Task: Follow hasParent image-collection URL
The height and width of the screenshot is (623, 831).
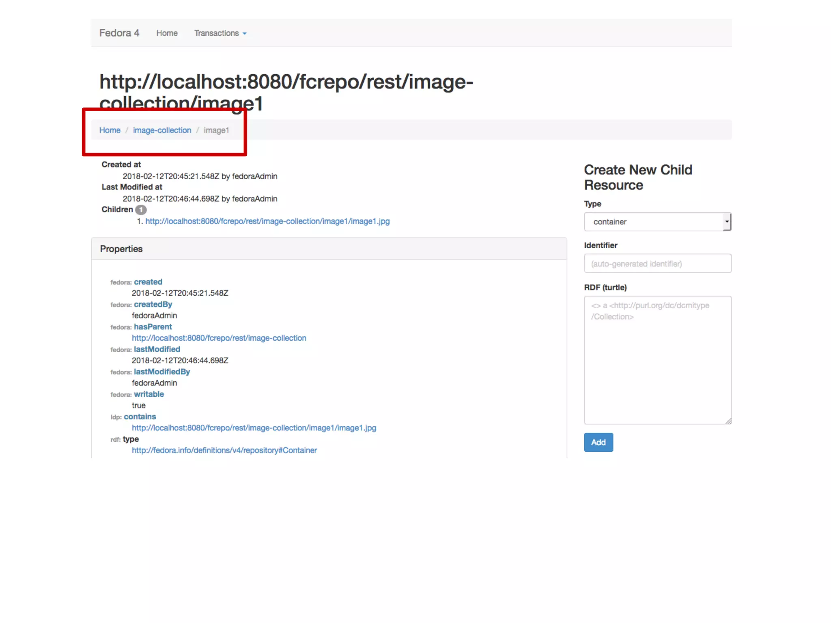Action: tap(219, 338)
